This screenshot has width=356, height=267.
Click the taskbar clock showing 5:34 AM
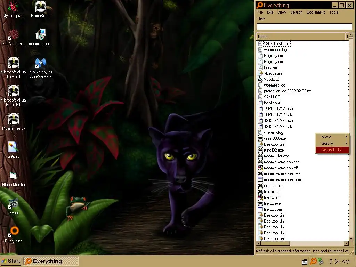coord(339,261)
